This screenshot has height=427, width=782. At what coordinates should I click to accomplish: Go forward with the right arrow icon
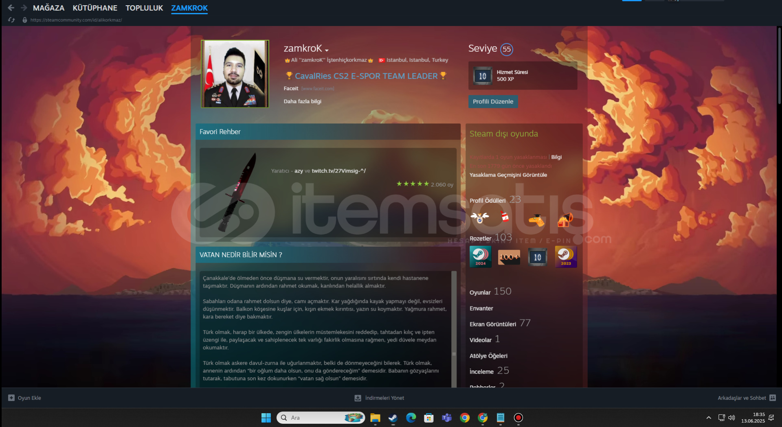24,8
